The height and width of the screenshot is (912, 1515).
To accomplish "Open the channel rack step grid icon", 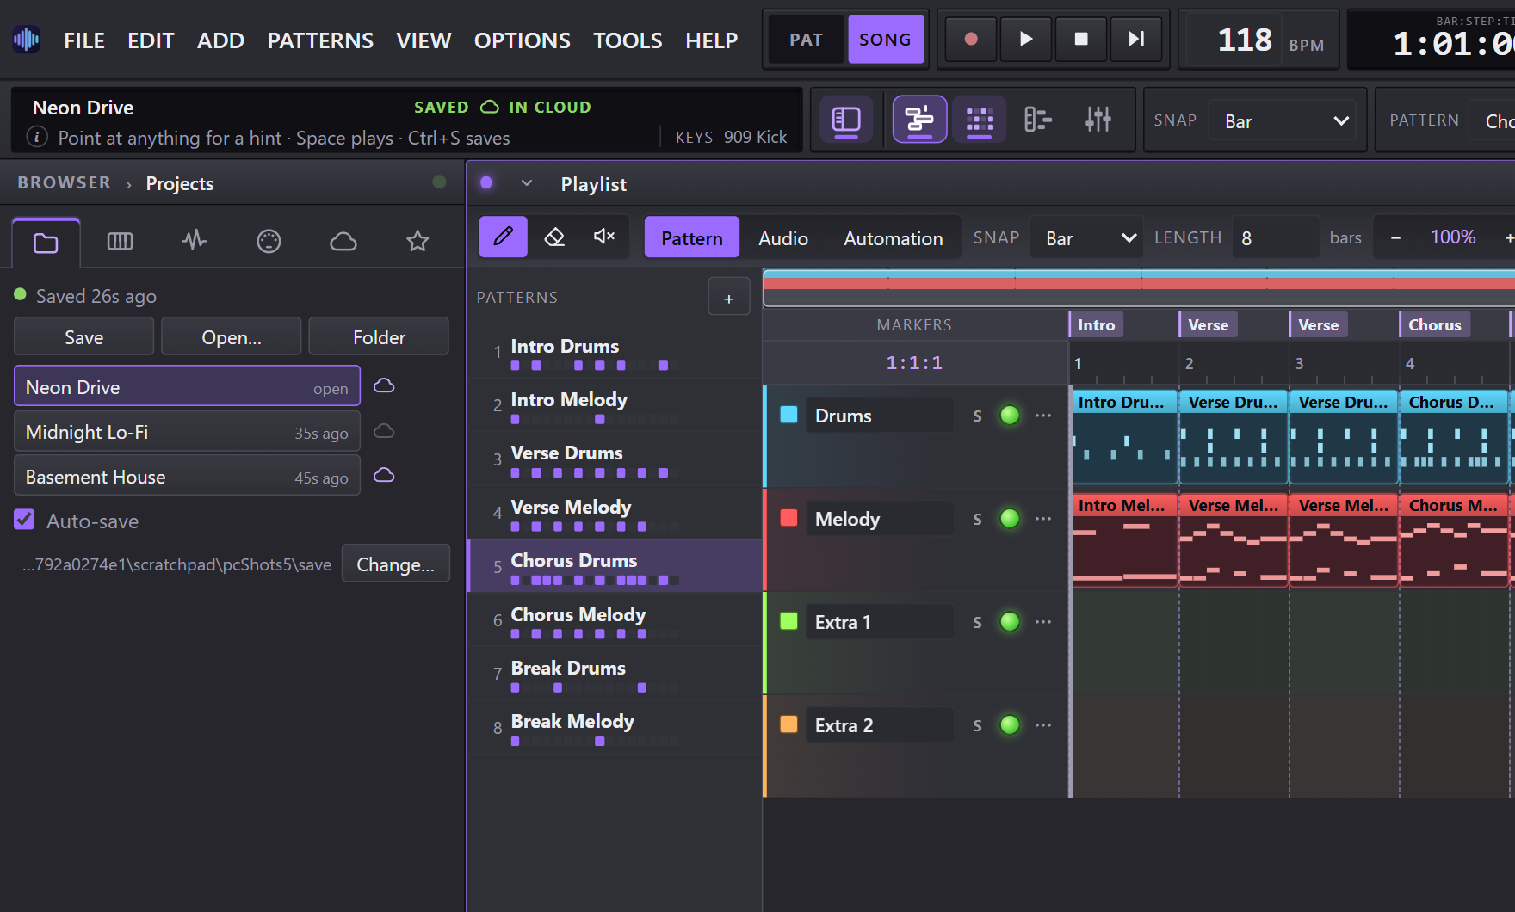I will 980,120.
